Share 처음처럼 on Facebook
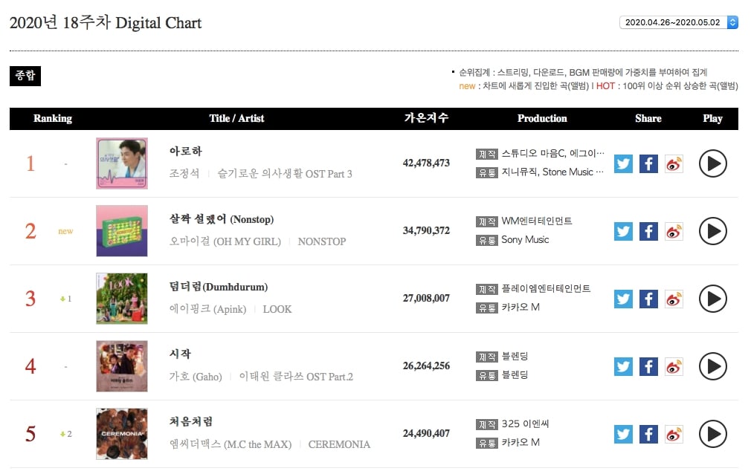 [x=648, y=434]
